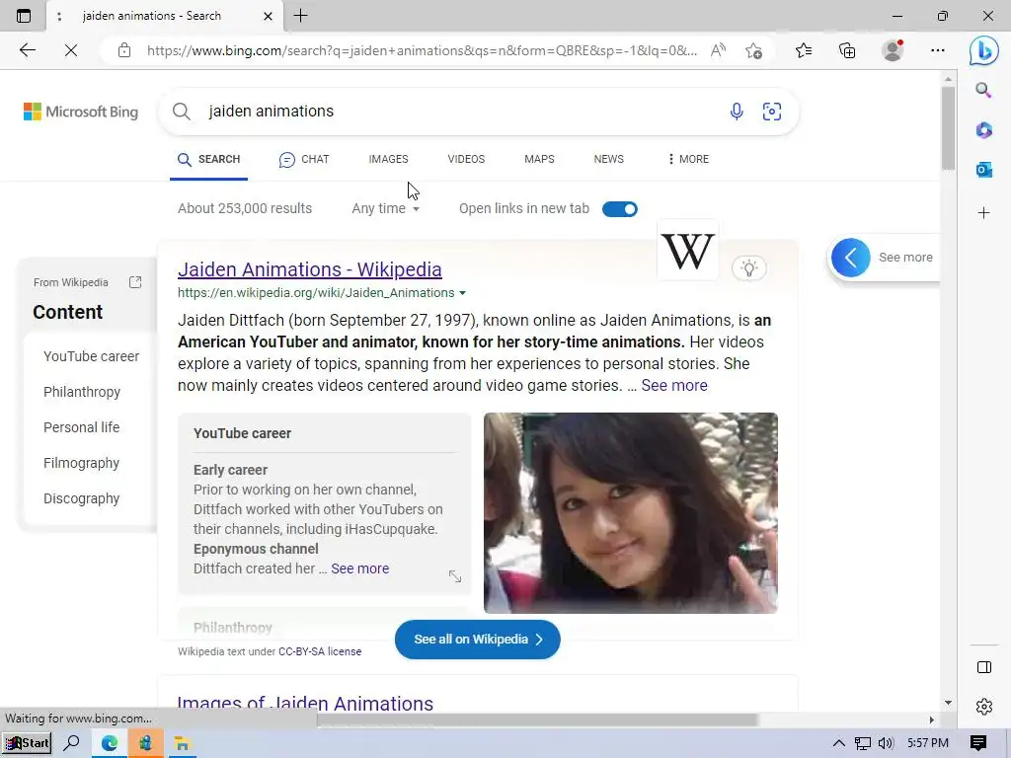Open the Favorites list
Screen dimensions: 1011x758
[804, 50]
